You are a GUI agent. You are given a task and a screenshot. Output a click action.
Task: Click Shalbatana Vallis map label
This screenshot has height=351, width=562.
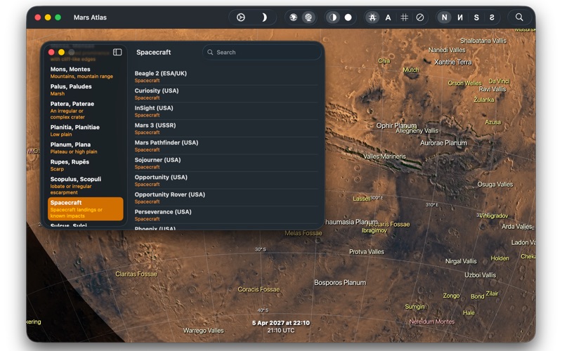[483, 41]
